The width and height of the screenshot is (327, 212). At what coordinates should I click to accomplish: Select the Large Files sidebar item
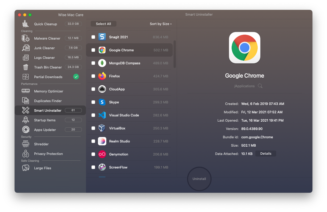[50, 168]
